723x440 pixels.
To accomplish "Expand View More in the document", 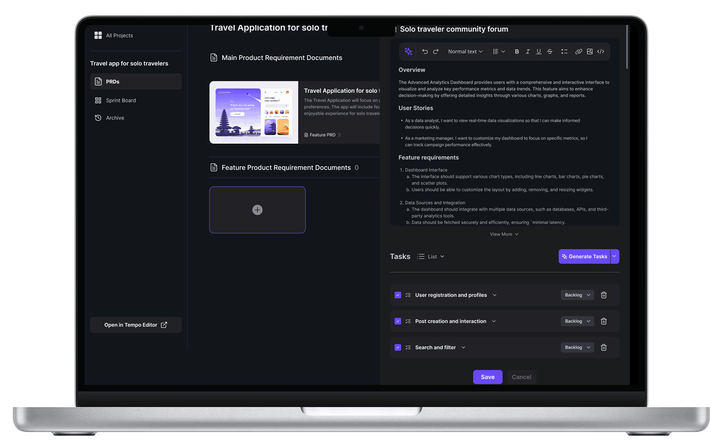I will (504, 234).
